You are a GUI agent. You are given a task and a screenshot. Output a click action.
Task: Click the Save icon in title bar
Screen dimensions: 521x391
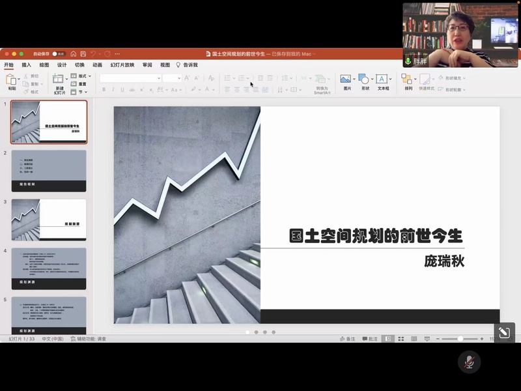(x=83, y=53)
